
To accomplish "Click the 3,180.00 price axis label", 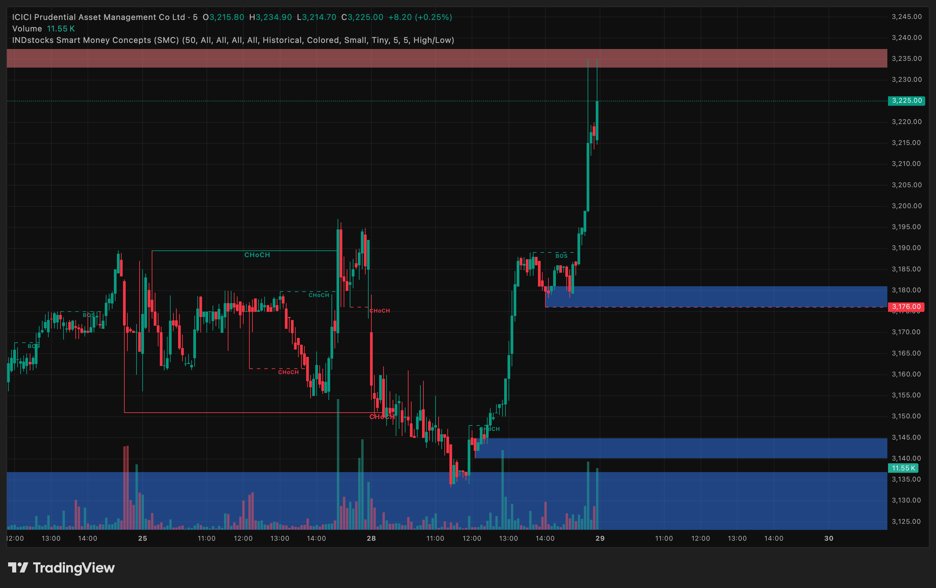I will (x=907, y=290).
